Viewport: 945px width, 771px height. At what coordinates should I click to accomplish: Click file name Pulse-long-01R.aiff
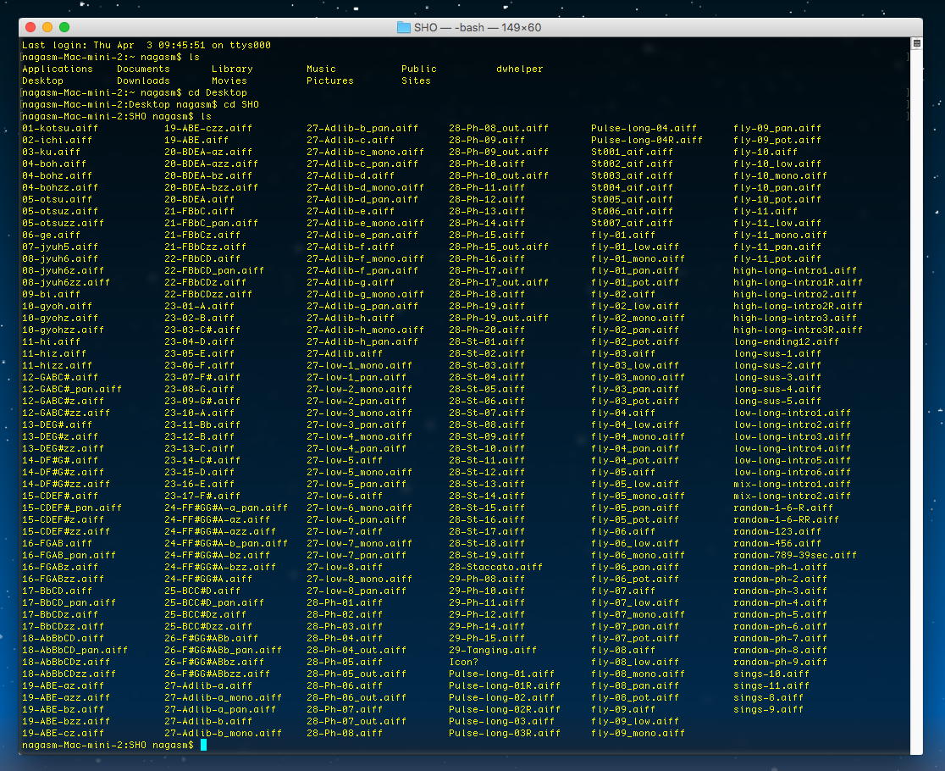coord(505,685)
